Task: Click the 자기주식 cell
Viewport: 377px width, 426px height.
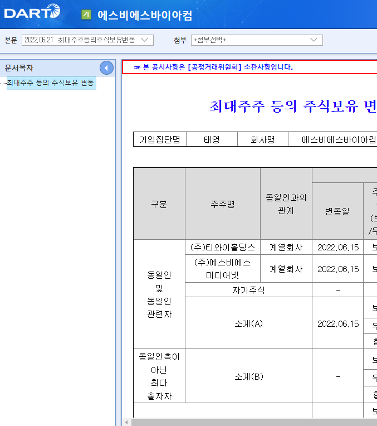Action: coord(248,290)
